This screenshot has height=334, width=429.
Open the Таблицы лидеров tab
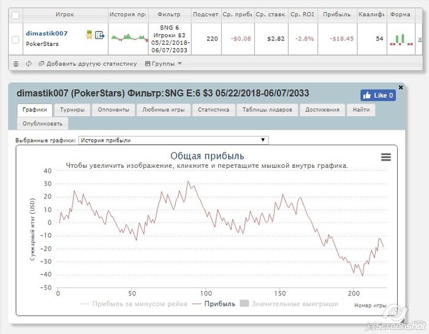coord(267,110)
